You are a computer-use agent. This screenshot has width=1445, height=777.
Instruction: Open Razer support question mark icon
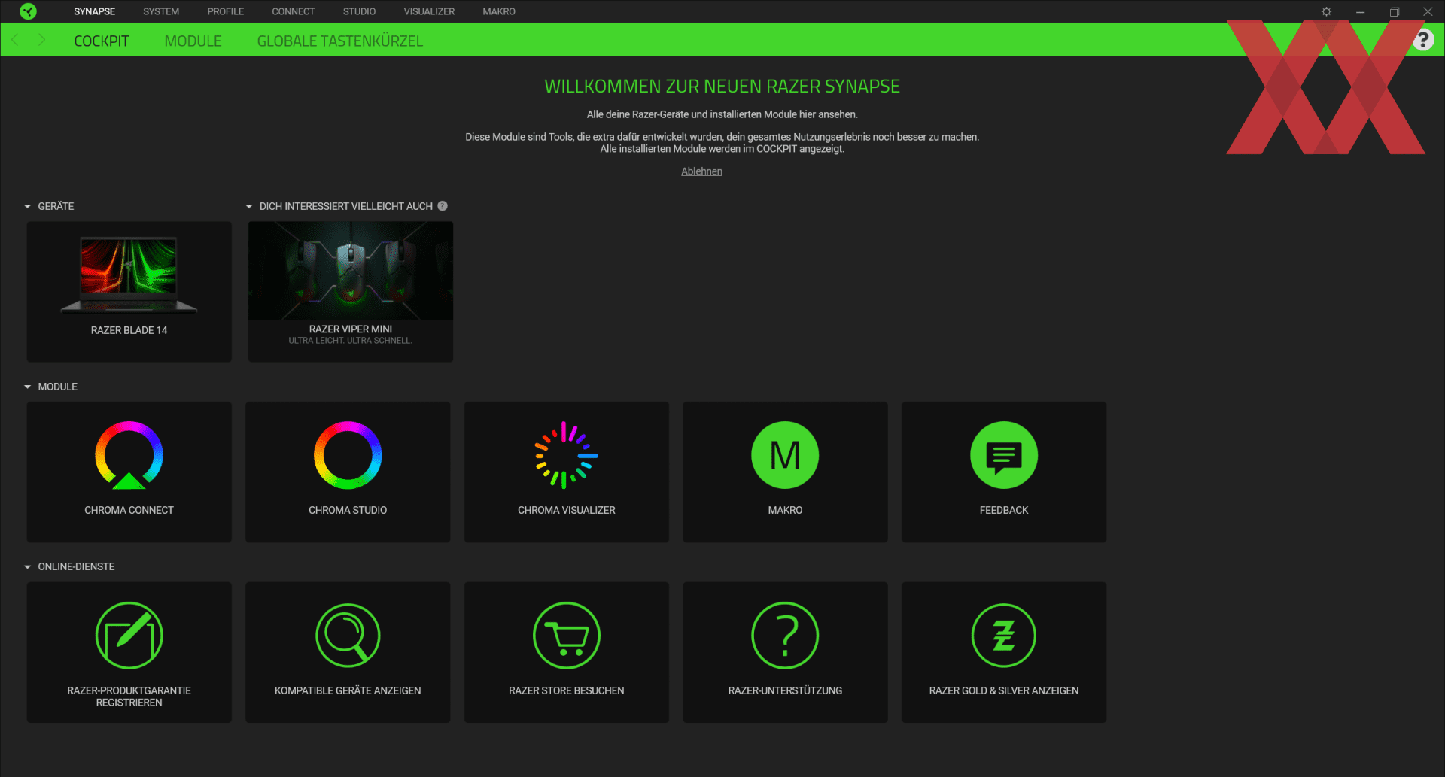click(x=785, y=636)
